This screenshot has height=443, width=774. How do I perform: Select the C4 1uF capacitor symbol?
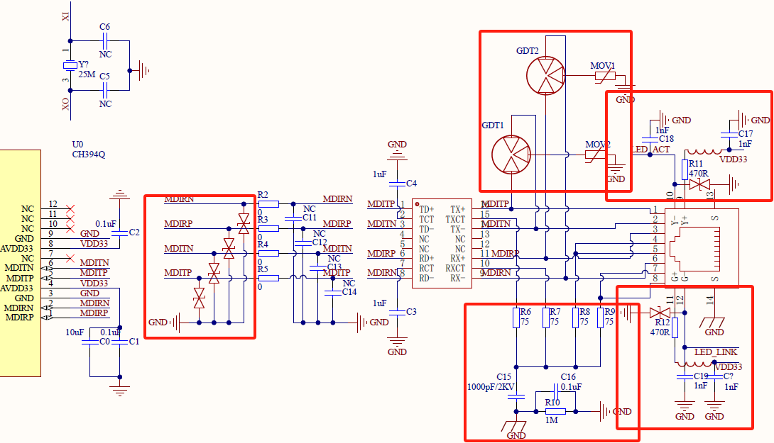coord(396,184)
